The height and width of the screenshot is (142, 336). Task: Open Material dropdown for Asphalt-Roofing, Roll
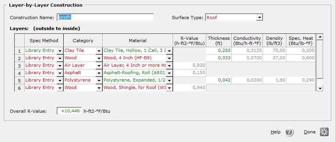(x=169, y=73)
